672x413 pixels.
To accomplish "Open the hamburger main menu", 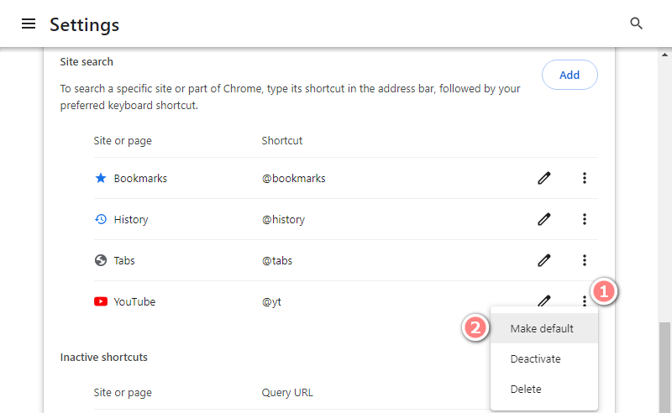I will 29,24.
